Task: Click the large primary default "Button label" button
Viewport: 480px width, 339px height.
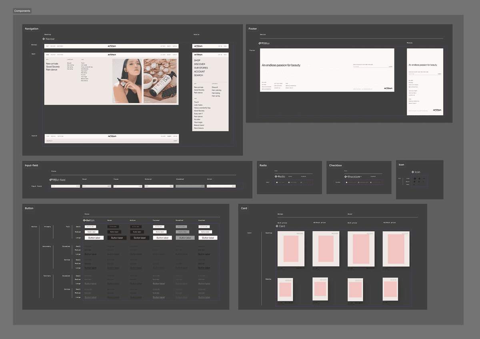Action: (94, 238)
